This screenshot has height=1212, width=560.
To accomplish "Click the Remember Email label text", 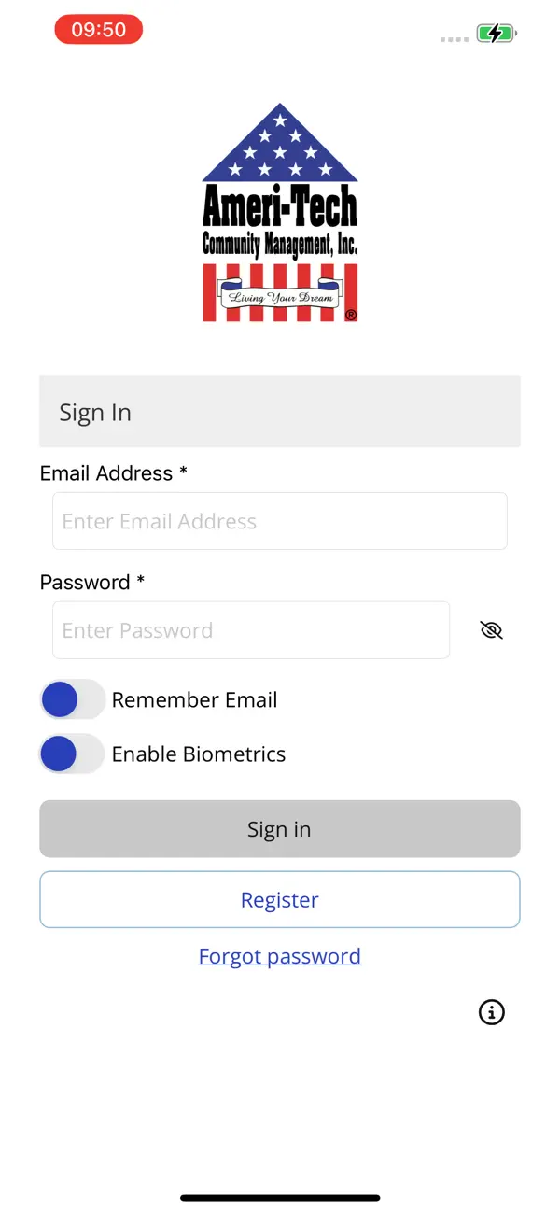I will tap(195, 699).
